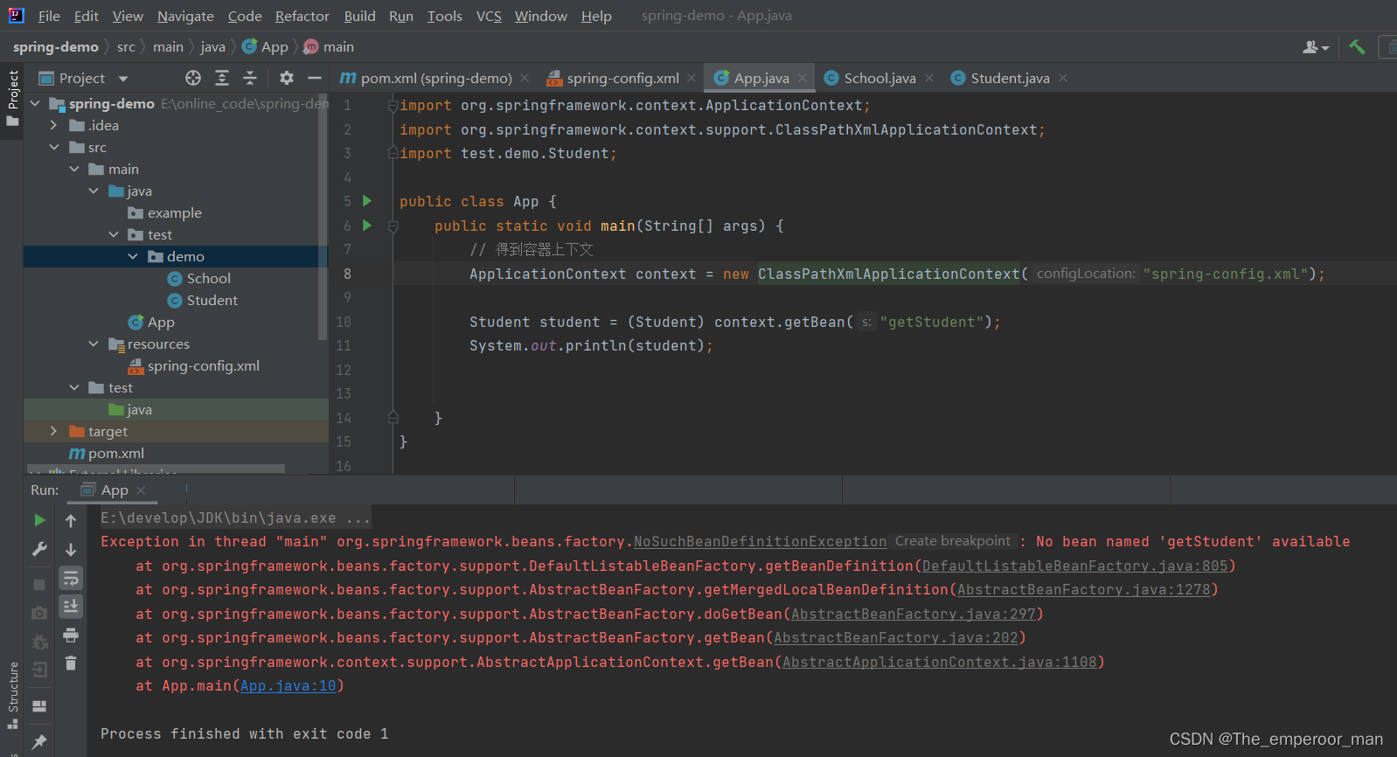The image size is (1397, 757).
Task: Select pom.xml in project tree
Action: (x=115, y=453)
